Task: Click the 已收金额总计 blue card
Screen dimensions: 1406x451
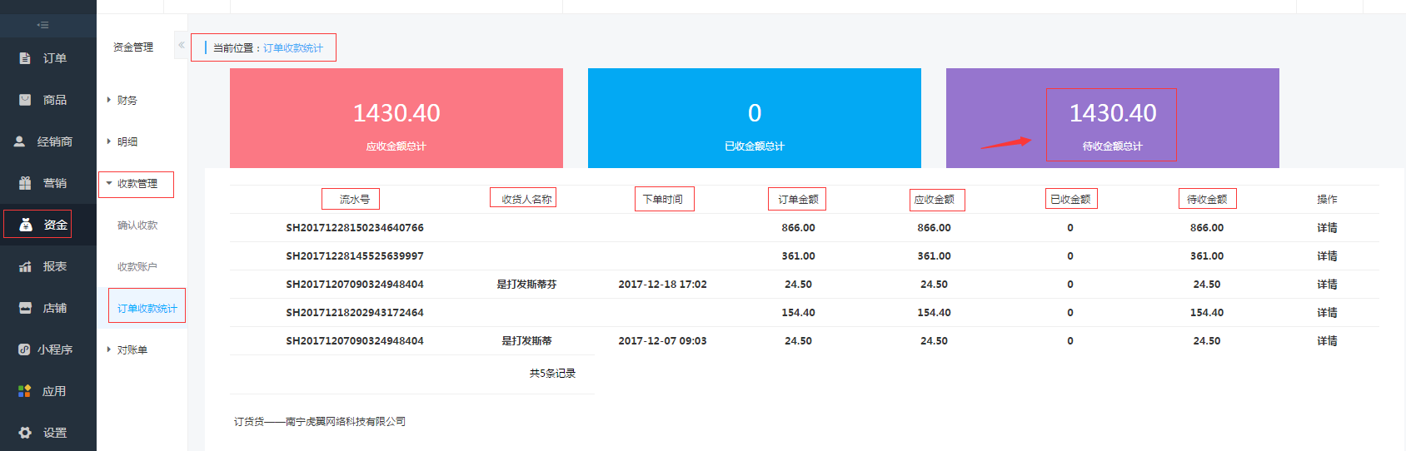Action: click(755, 118)
